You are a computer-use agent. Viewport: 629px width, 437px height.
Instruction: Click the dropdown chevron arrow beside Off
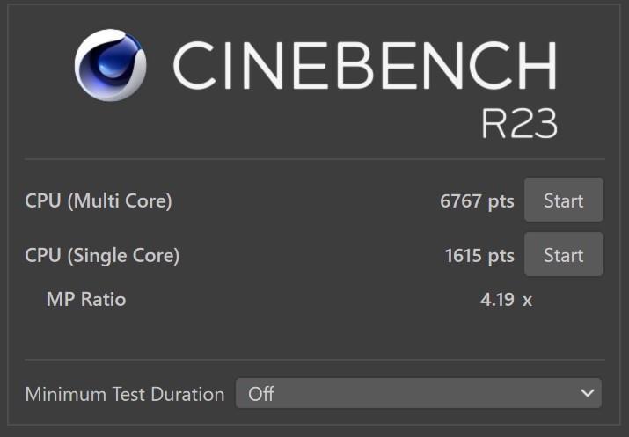point(588,393)
